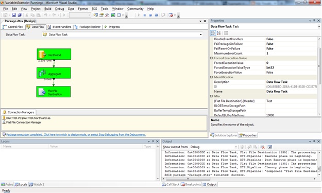
Task: Open the File menu
Action: 5,9
